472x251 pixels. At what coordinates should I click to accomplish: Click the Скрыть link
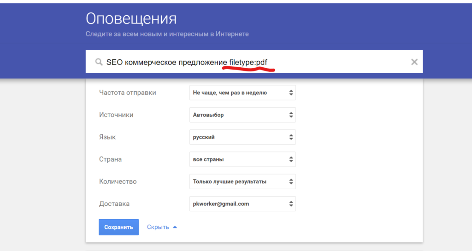(x=158, y=227)
